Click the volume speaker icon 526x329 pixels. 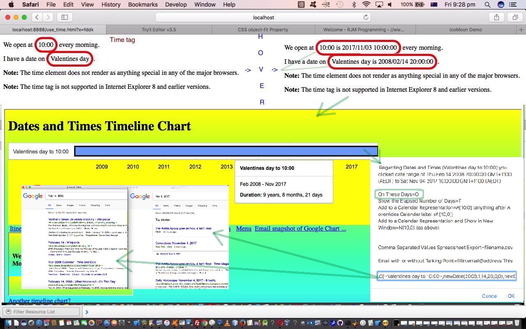[390, 5]
